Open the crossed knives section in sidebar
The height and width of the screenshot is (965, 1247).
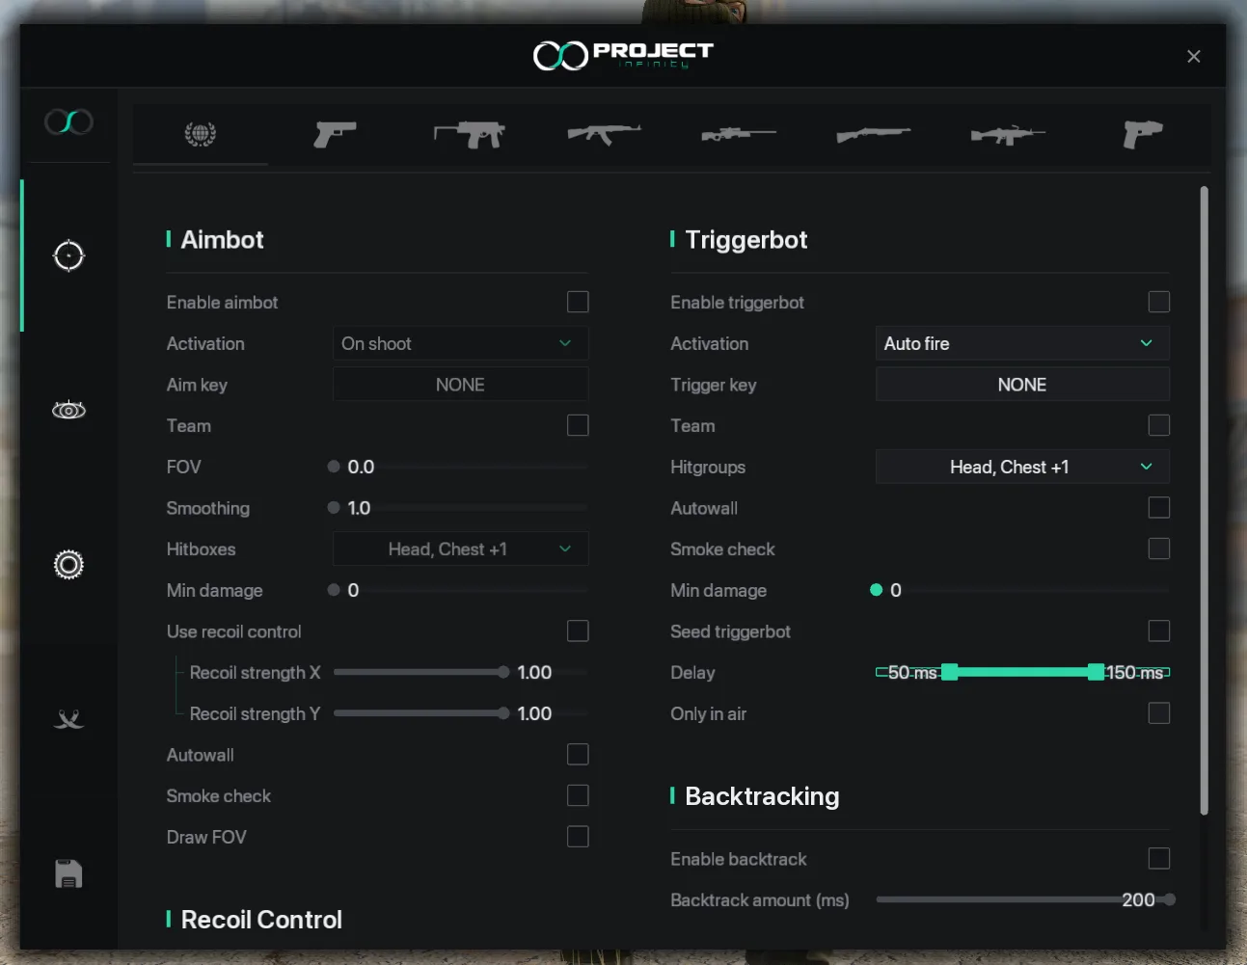pos(68,719)
